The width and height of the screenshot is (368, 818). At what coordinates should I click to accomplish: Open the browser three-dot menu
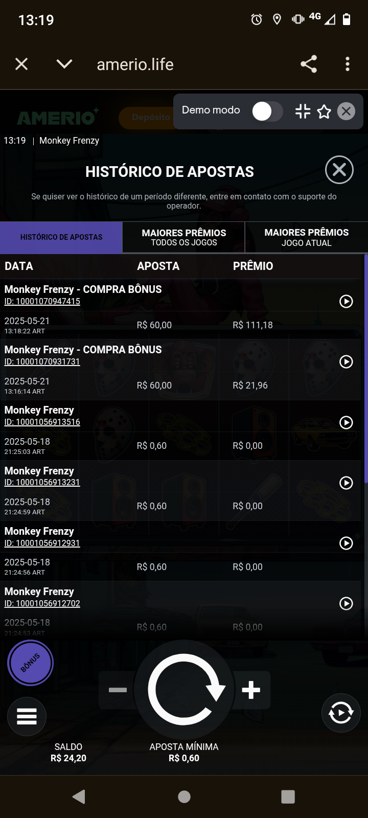348,64
